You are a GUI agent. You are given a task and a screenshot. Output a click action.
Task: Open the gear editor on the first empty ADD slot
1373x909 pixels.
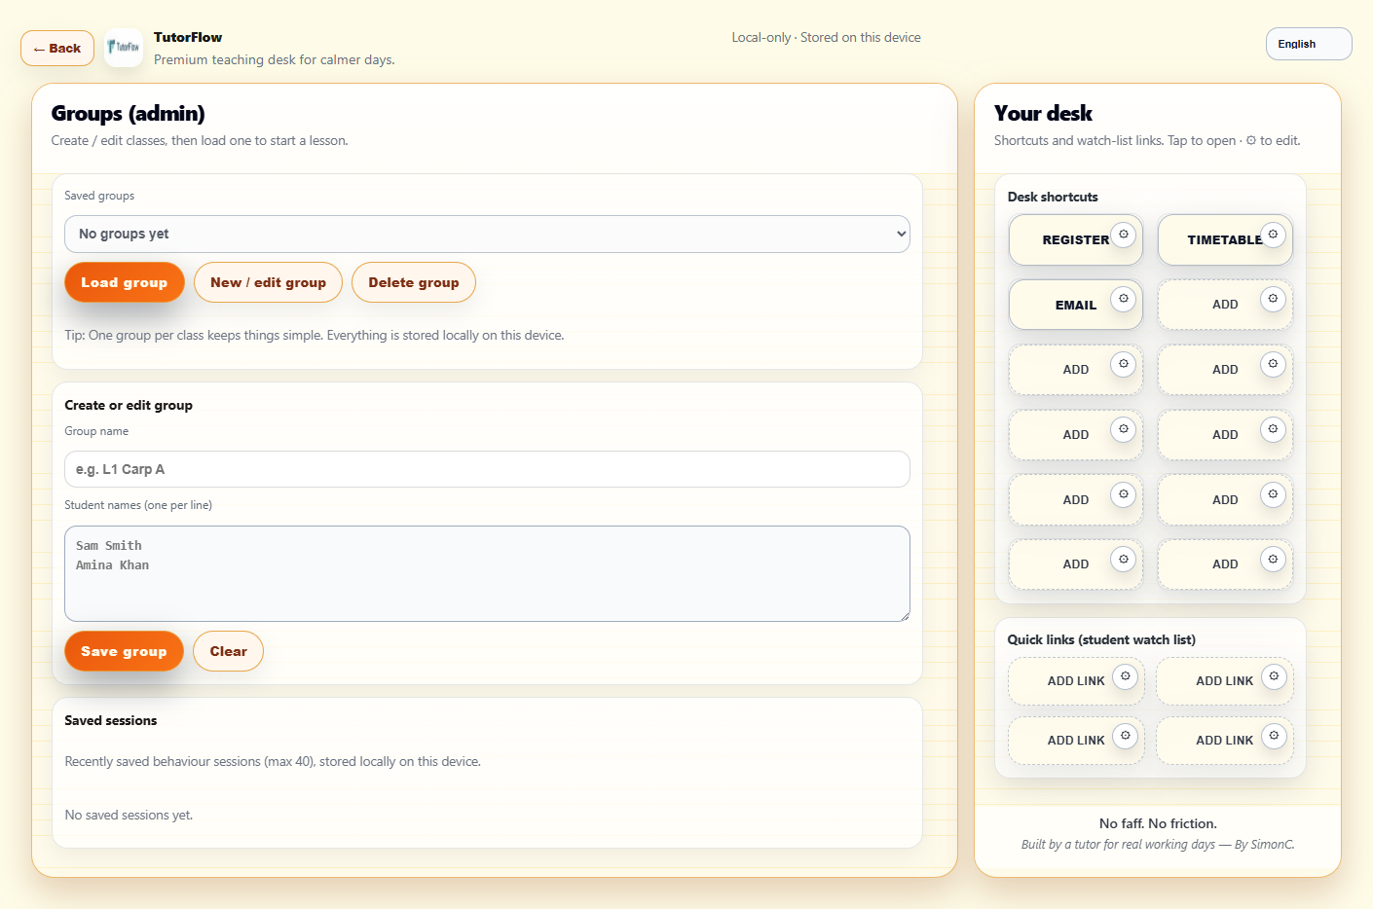(1273, 299)
